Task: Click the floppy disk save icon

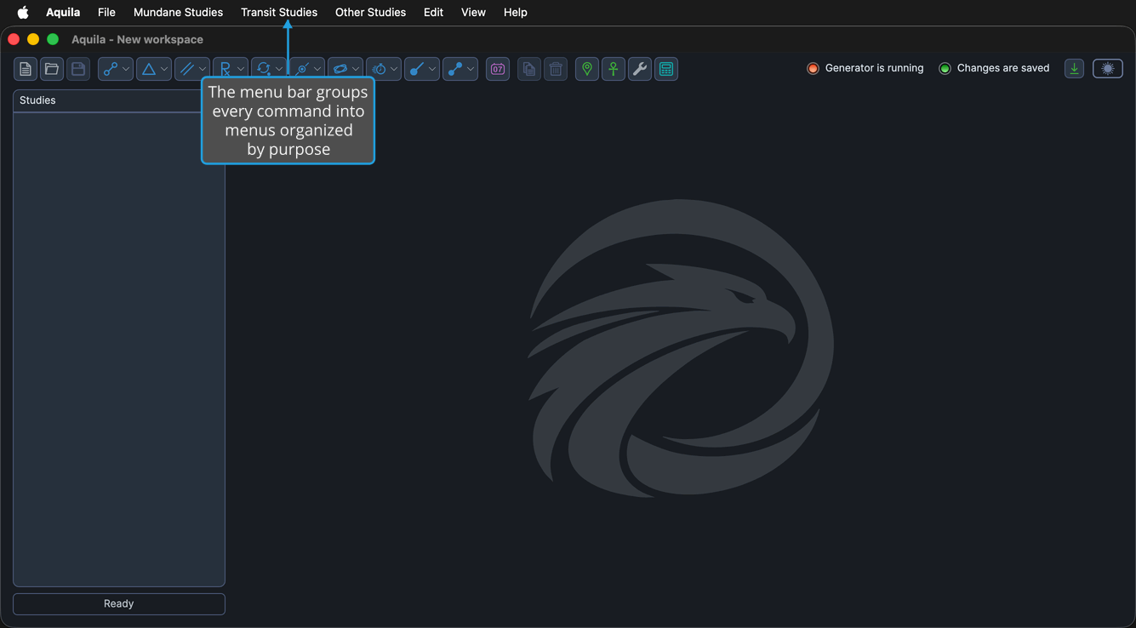Action: (78, 69)
